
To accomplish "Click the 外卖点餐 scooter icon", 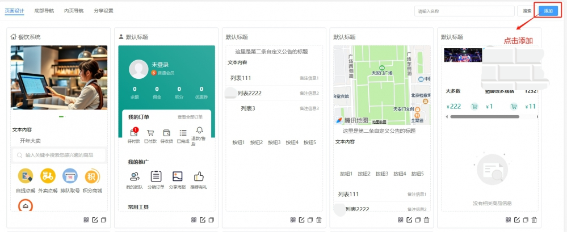I will pyautogui.click(x=48, y=176).
